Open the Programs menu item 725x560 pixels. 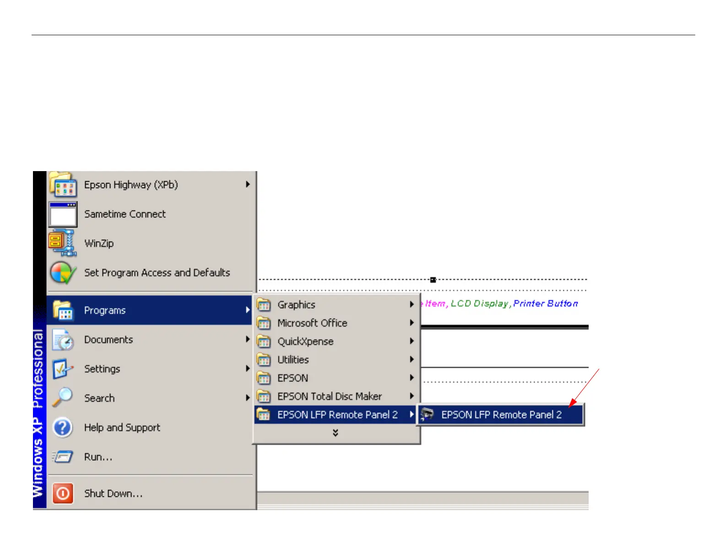click(150, 310)
